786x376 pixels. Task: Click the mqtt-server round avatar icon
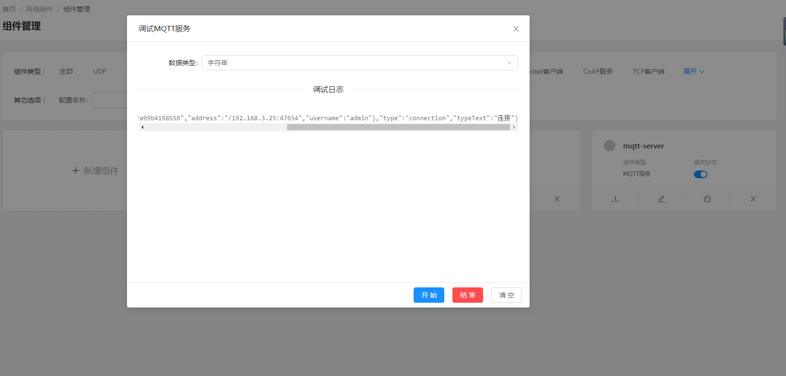(x=610, y=146)
